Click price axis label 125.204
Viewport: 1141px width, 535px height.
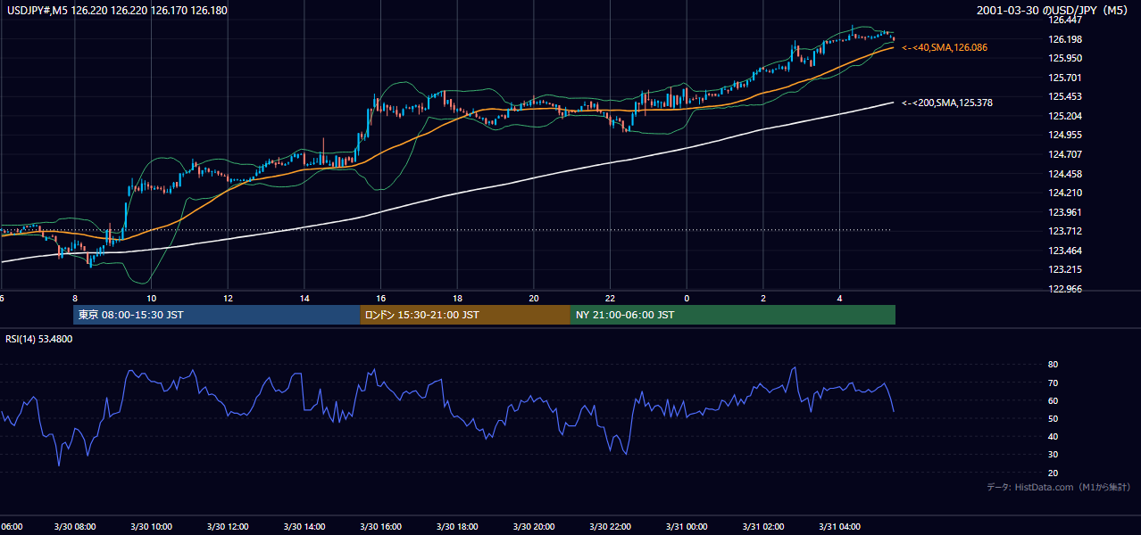pyautogui.click(x=1065, y=116)
